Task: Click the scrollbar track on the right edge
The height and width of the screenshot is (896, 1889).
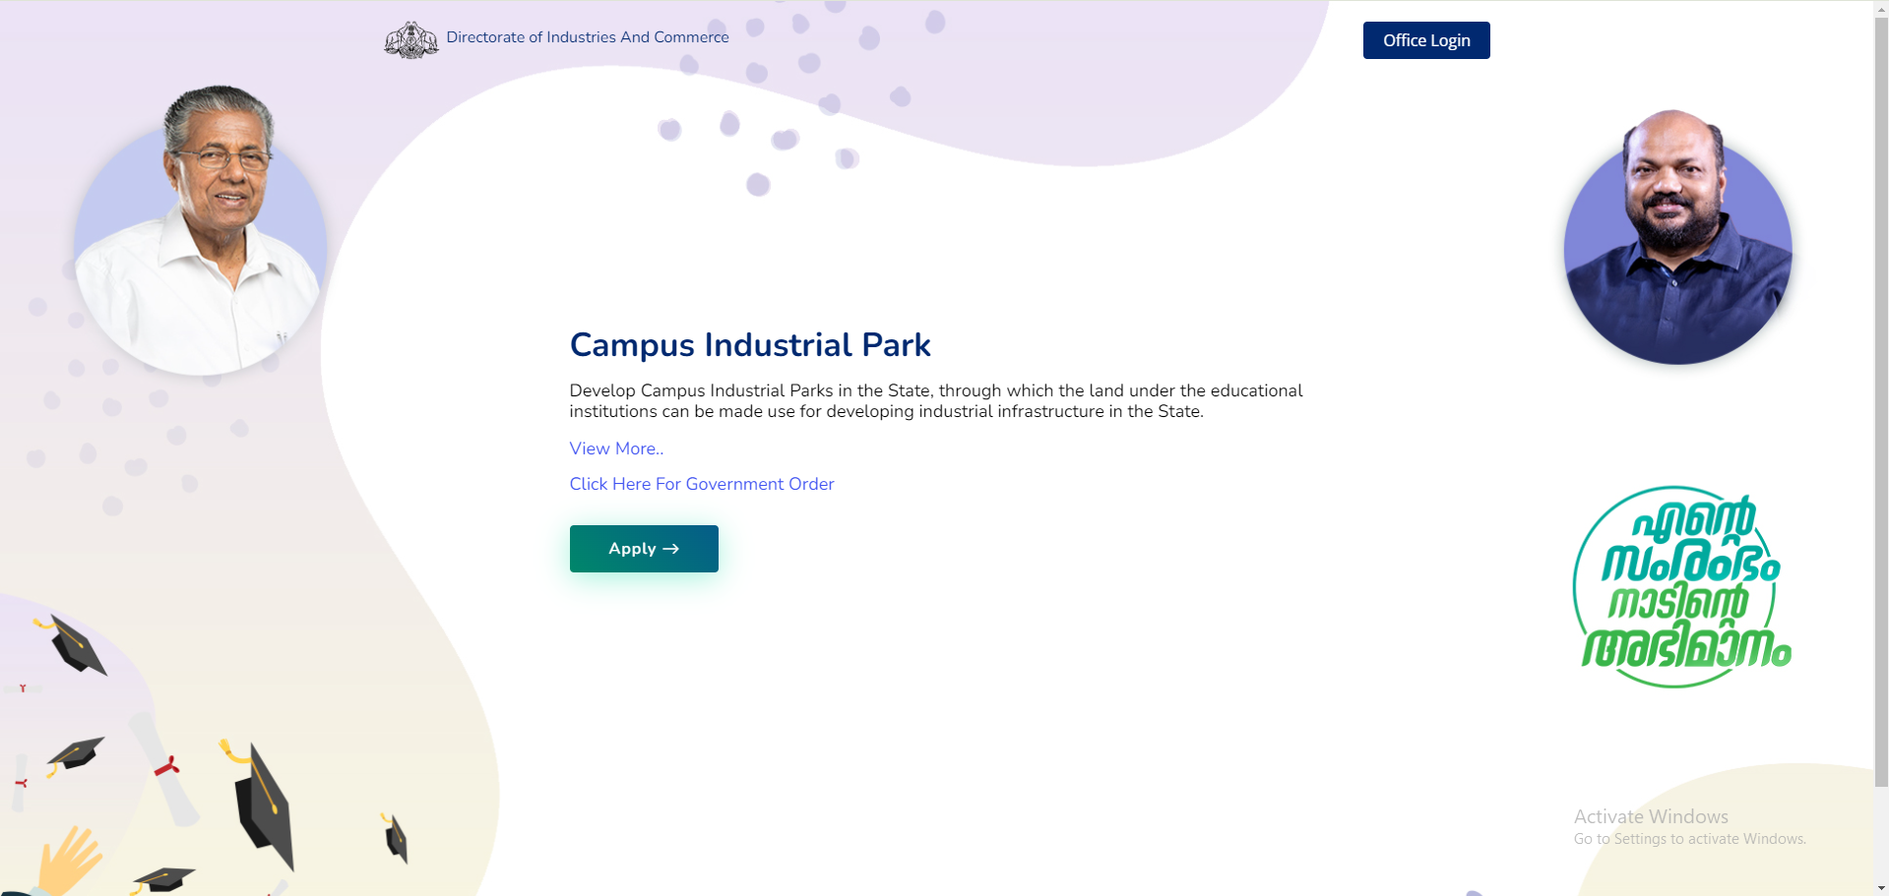Action: pyautogui.click(x=1881, y=443)
